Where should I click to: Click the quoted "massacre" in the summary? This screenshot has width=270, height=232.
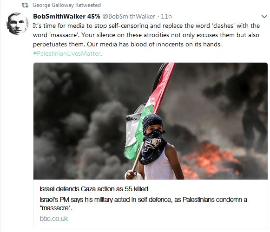pos(56,208)
